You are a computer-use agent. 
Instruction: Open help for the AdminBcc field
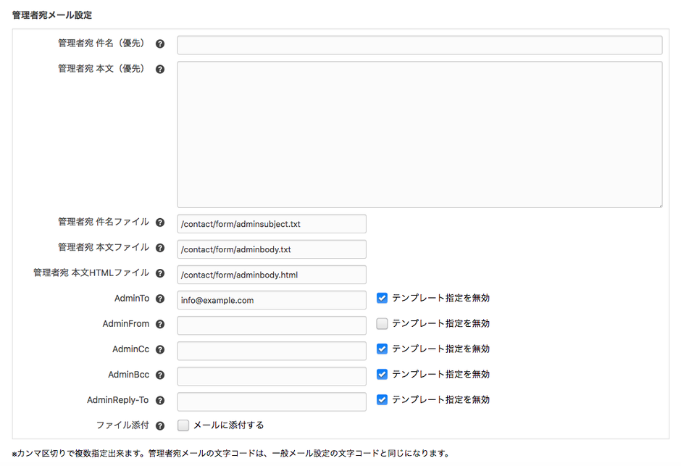tap(160, 374)
